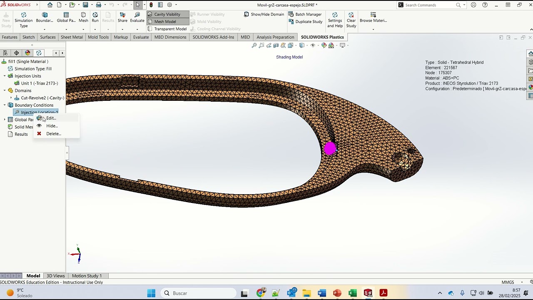The height and width of the screenshot is (300, 533).
Task: Switch to the Analysis Preparation tab
Action: pos(275,37)
